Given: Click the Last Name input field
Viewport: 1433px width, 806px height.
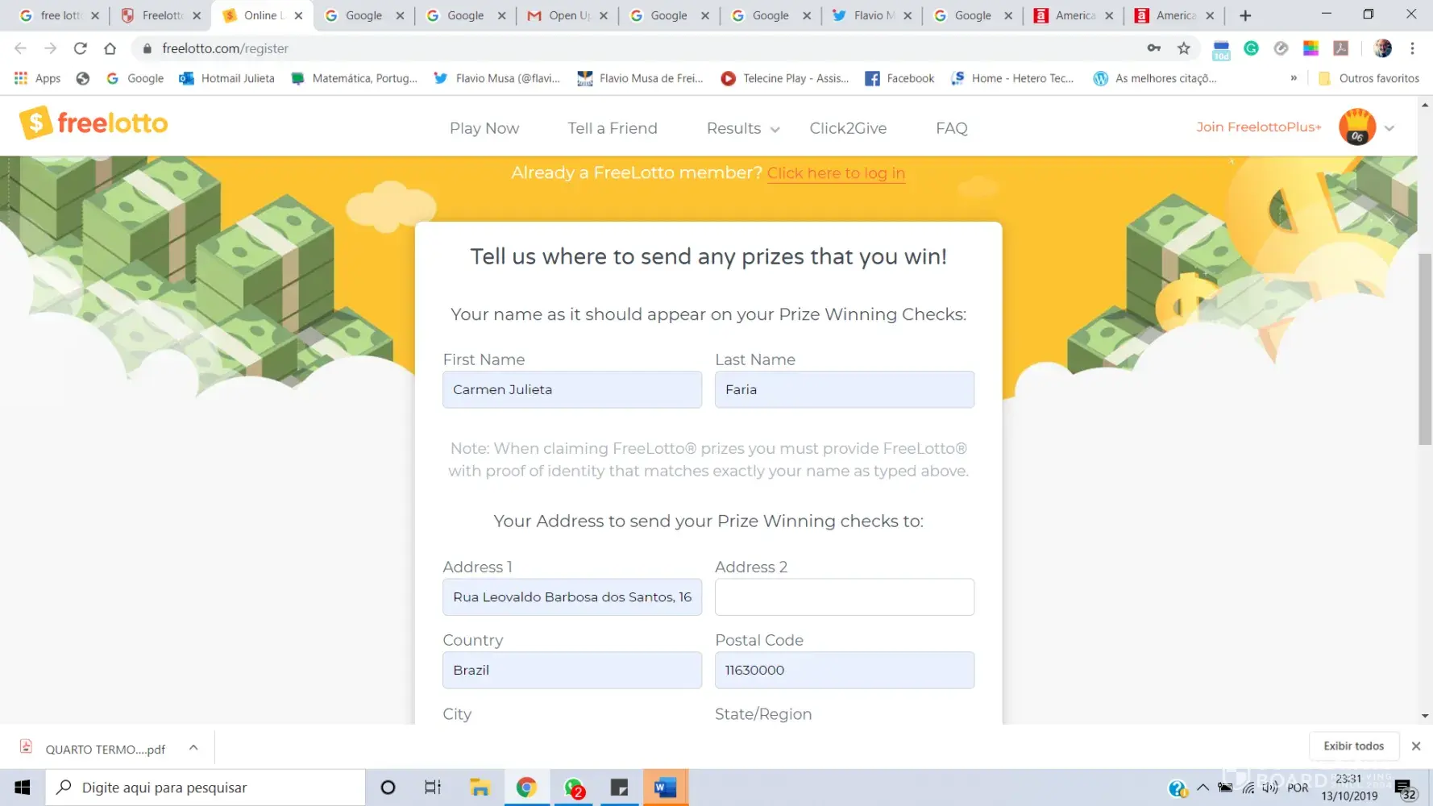Looking at the screenshot, I should click(x=845, y=389).
